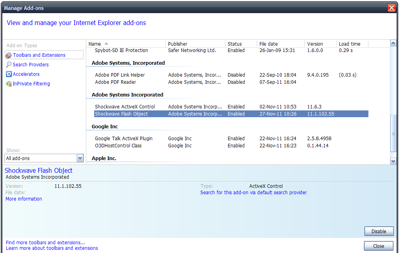Image resolution: width=399 pixels, height=253 pixels.
Task: Click the Adobe Systems Incorporated group header
Action: pyautogui.click(x=127, y=95)
